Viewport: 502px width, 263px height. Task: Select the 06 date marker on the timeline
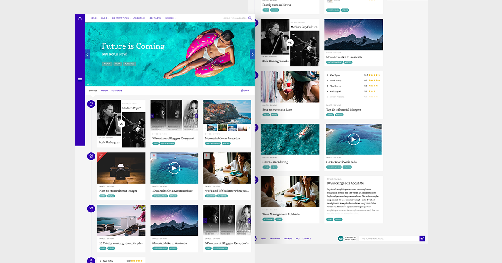point(91,156)
